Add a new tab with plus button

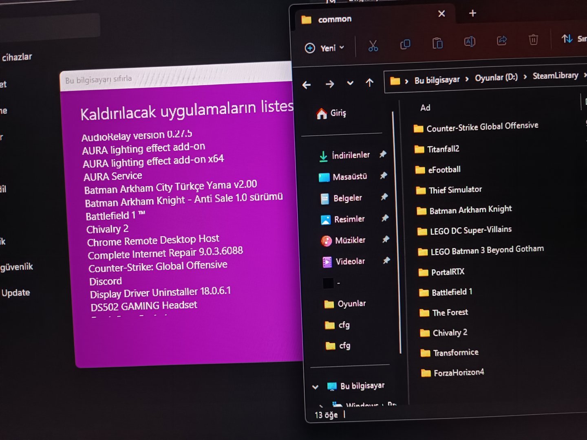[472, 13]
